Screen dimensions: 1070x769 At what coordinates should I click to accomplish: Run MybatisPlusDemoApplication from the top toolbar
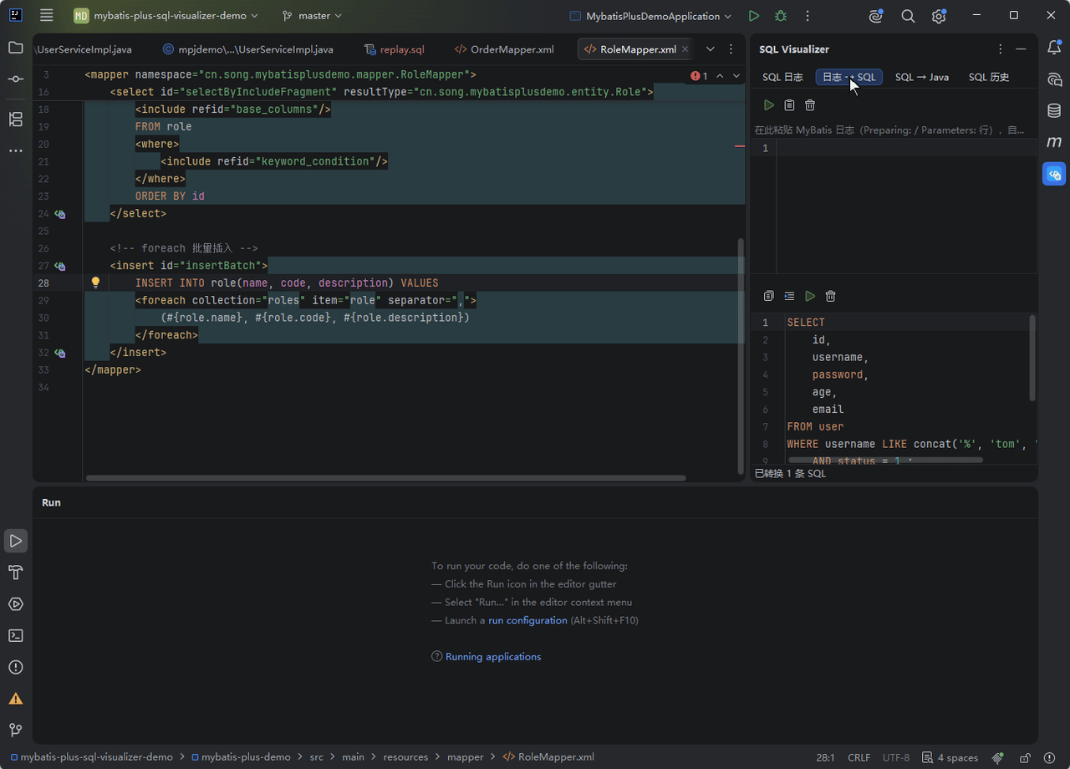tap(754, 16)
